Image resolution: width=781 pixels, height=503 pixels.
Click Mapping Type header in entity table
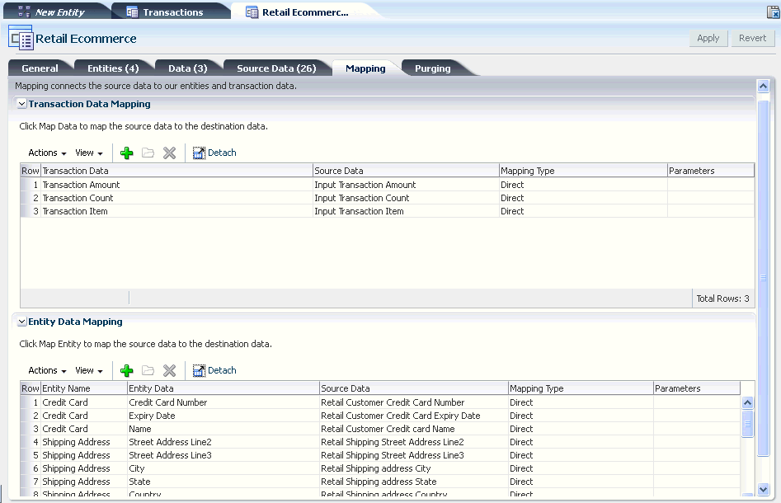click(x=581, y=388)
